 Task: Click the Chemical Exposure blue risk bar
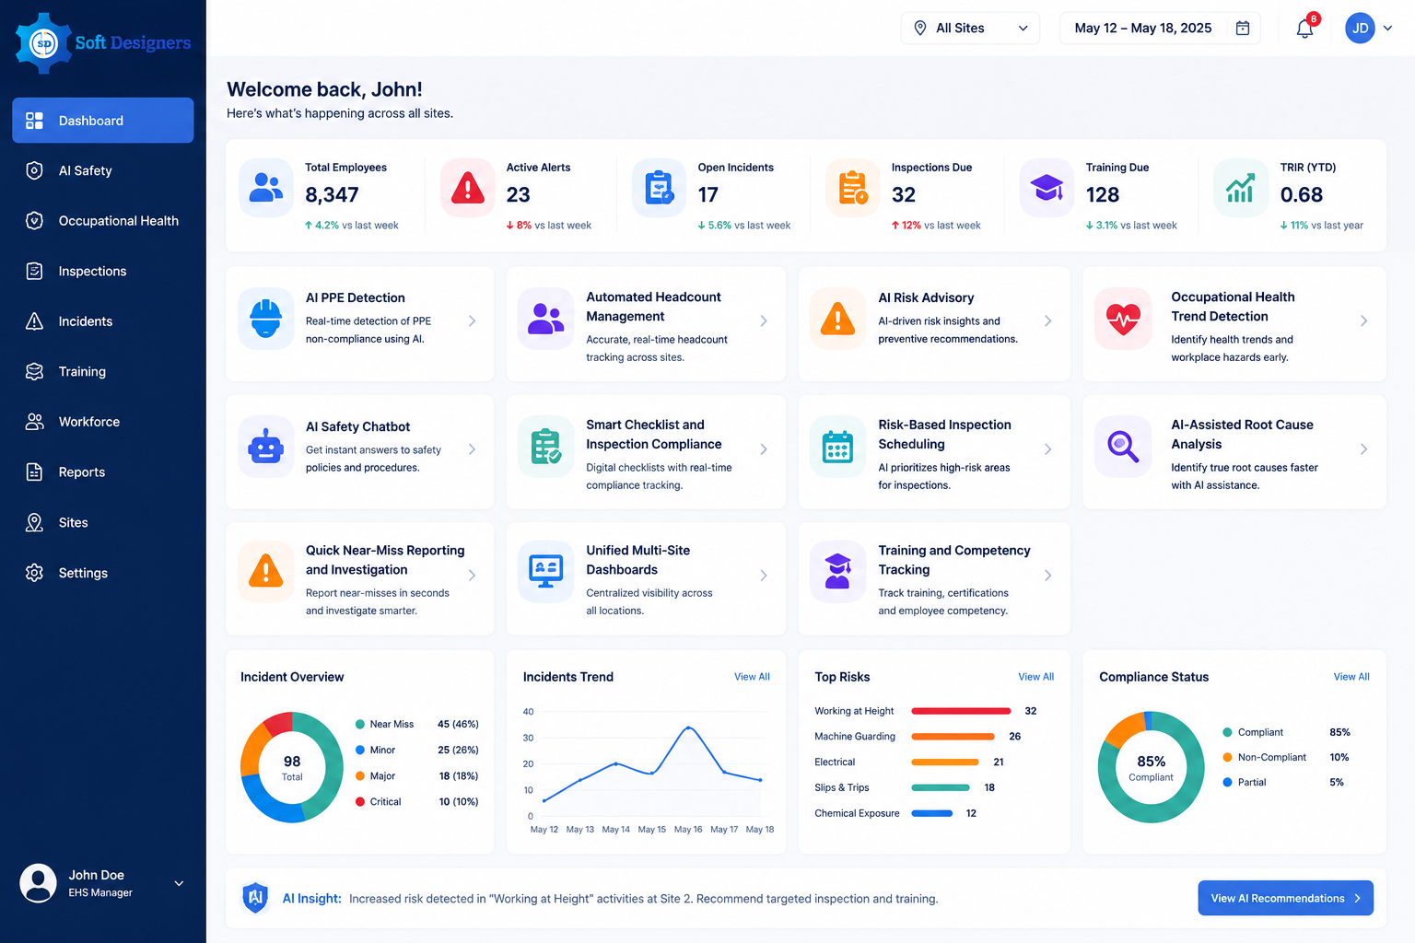click(931, 813)
